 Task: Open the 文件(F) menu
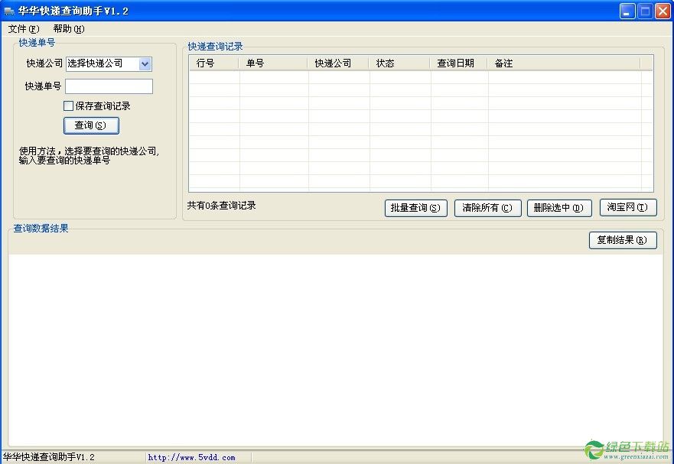[x=24, y=29]
